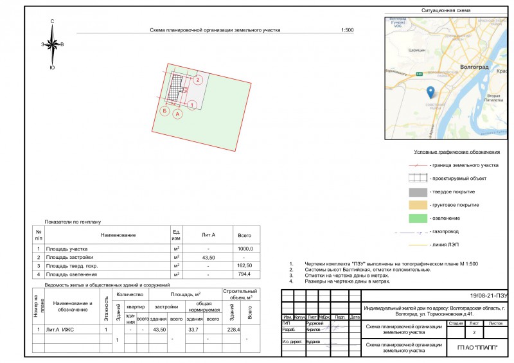
Task: Open the Ситуационная схема map thumbnail
Action: [446, 78]
